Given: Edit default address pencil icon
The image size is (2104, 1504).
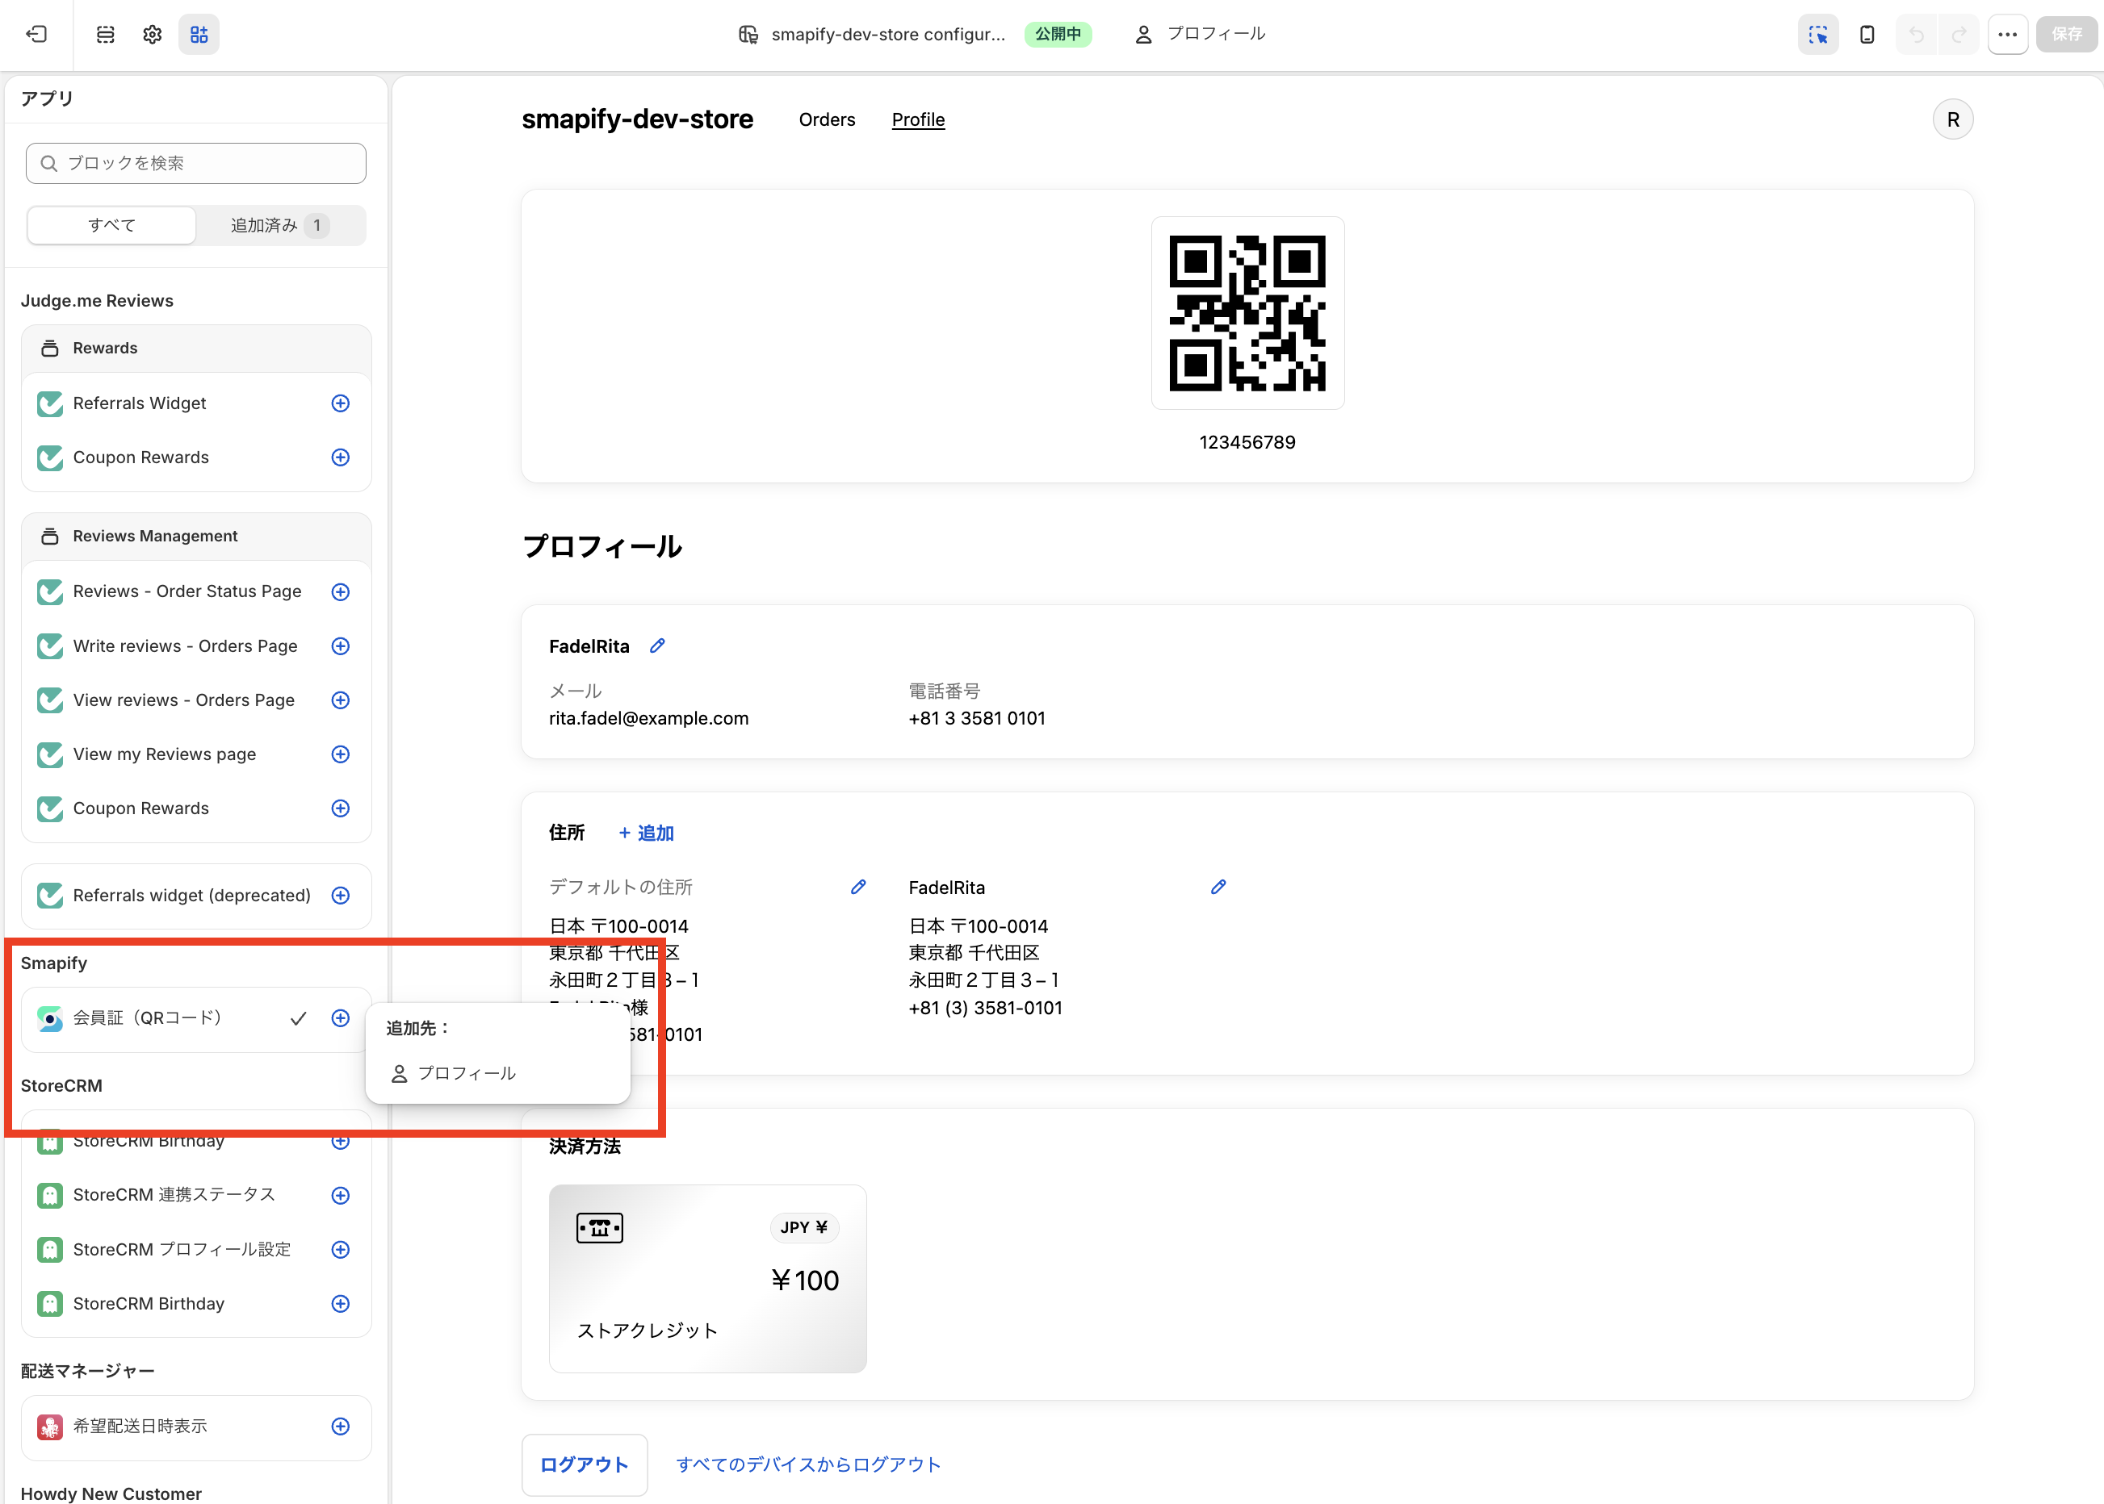Looking at the screenshot, I should tap(859, 886).
